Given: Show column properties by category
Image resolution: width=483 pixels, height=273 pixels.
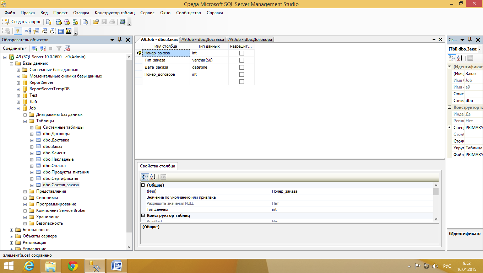Looking at the screenshot, I should pos(145,177).
